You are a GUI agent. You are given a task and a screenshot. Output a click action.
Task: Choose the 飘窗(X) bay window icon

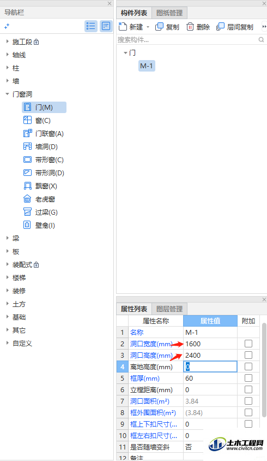tap(27, 186)
